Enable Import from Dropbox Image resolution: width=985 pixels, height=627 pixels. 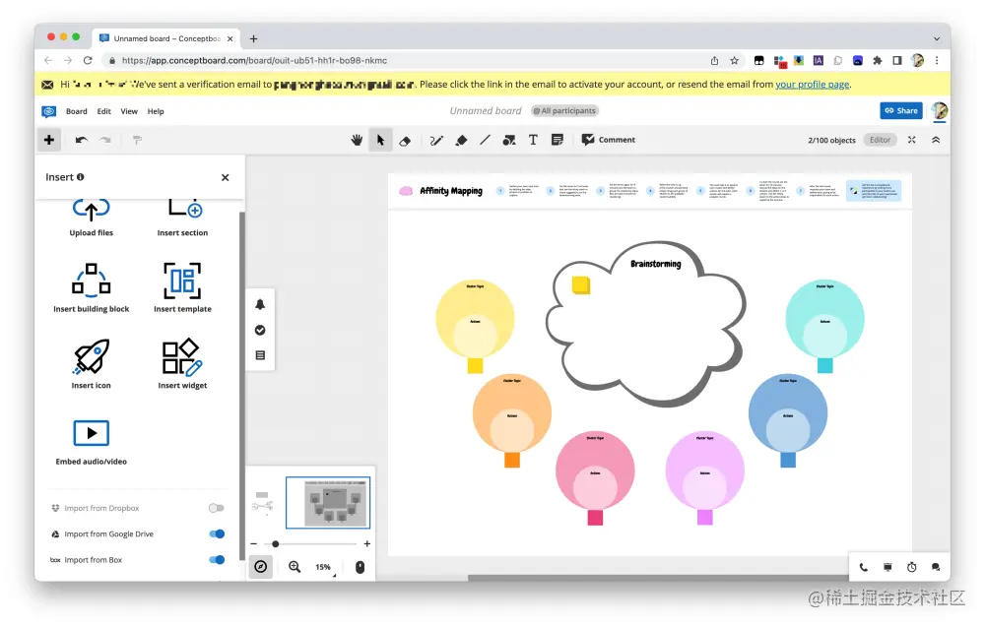click(x=216, y=508)
